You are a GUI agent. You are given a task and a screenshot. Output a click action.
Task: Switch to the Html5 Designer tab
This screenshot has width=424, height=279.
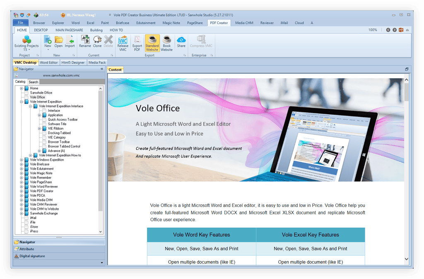(73, 63)
